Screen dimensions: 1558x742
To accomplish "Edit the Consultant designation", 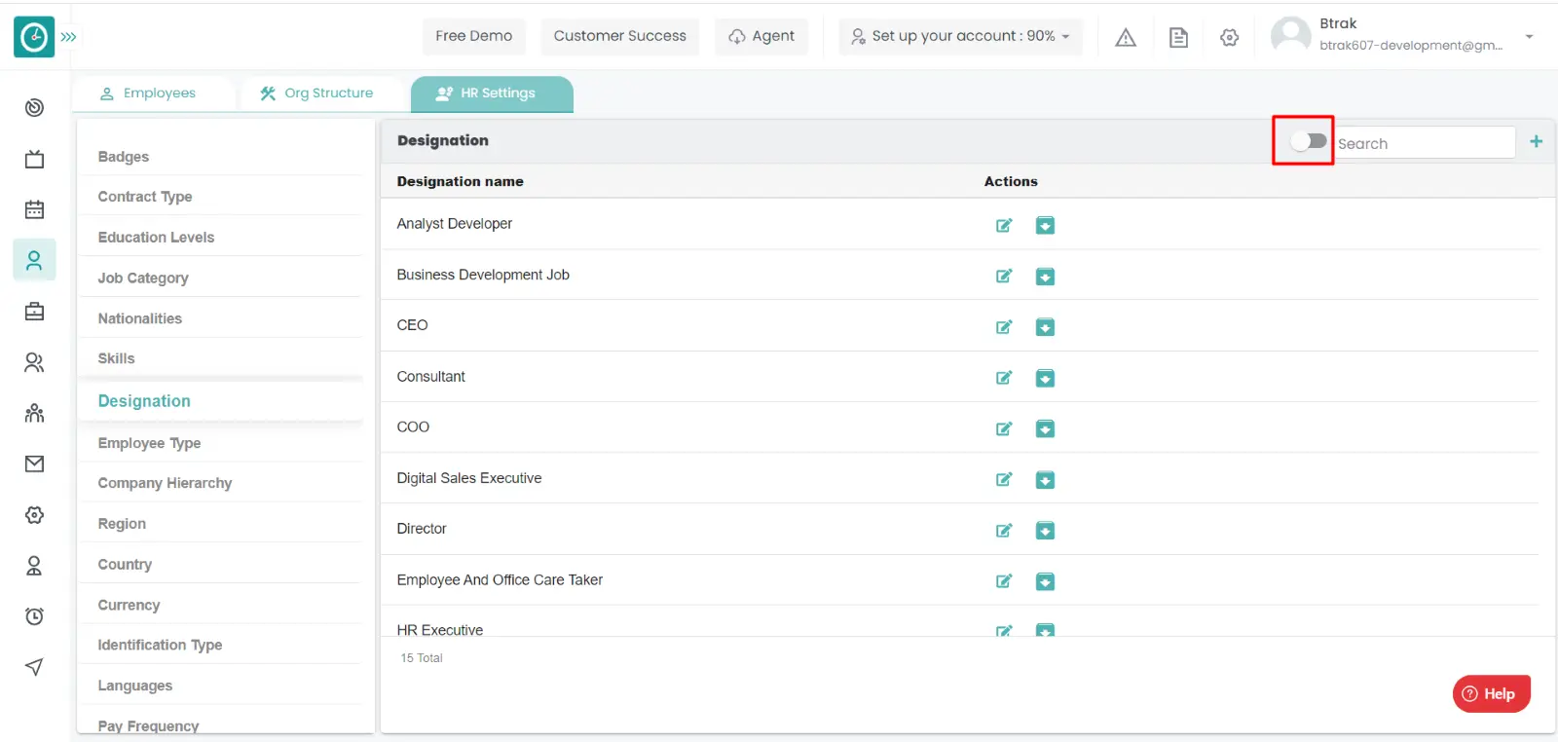I will point(1004,378).
